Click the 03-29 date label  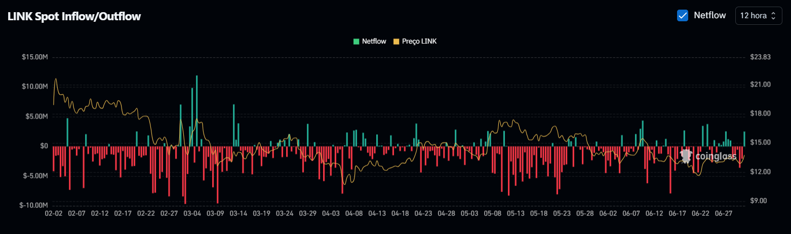tap(307, 214)
